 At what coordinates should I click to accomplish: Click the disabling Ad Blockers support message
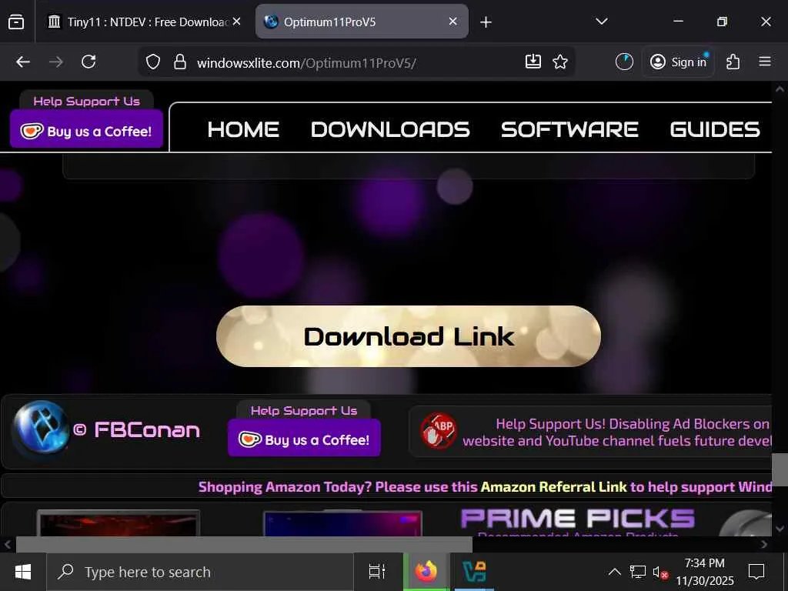(616, 432)
